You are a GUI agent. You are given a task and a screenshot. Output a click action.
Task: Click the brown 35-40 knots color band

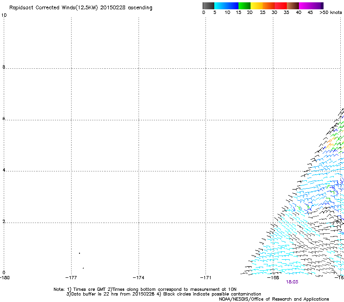pyautogui.click(x=293, y=6)
